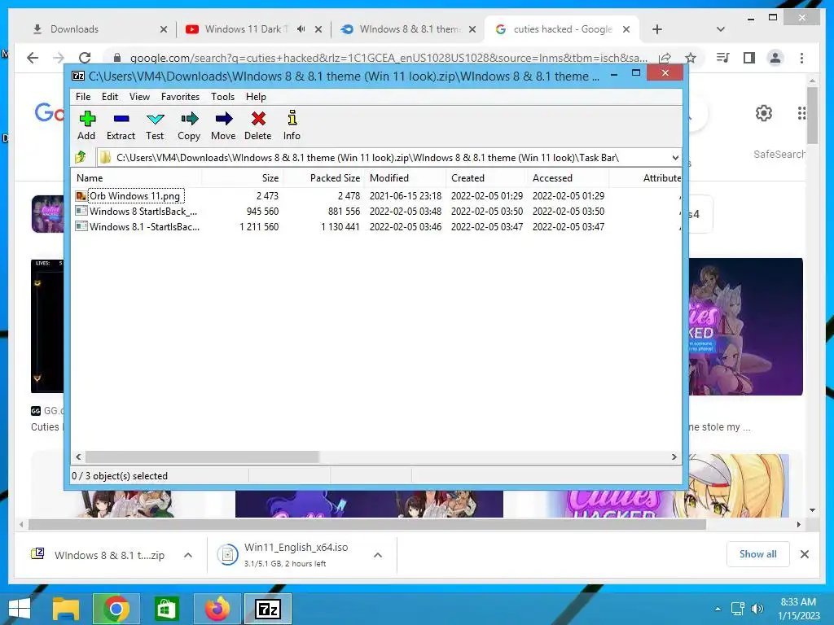Expand the 7-Zip address path dropdown
834x625 pixels.
tap(675, 158)
